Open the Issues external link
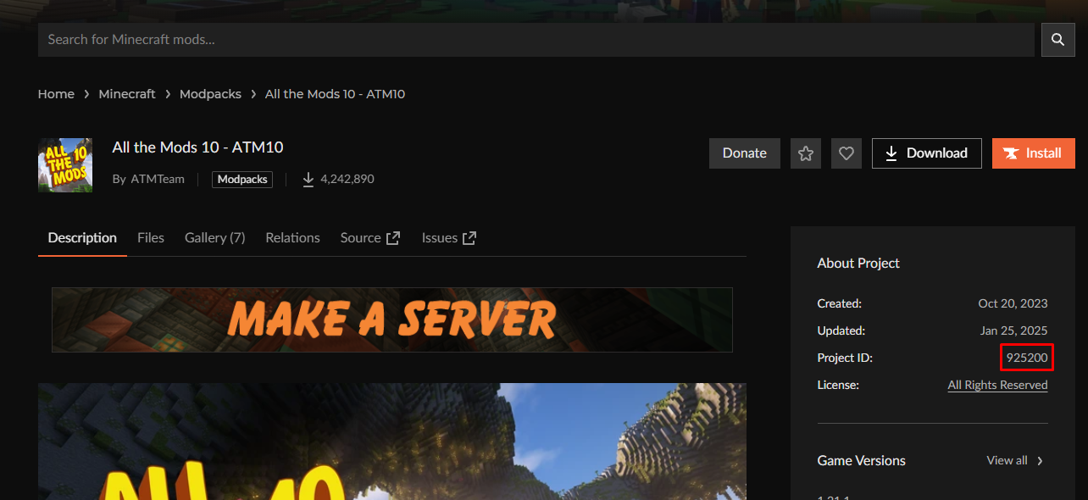 click(x=448, y=238)
